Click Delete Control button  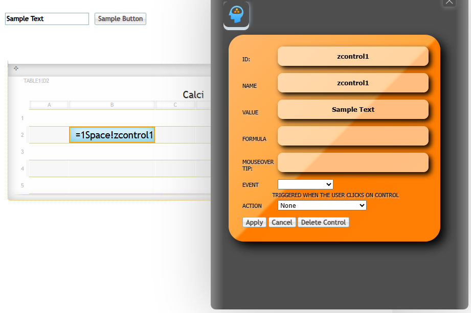[x=323, y=222]
